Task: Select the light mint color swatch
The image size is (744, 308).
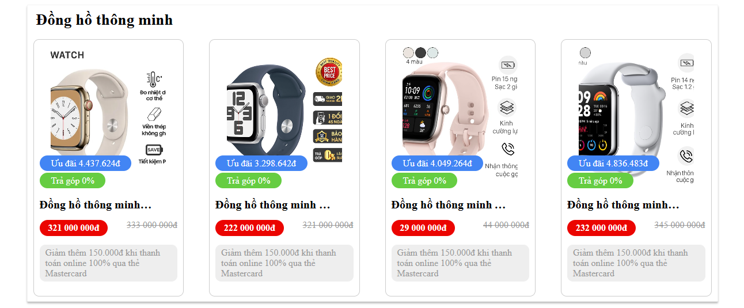Action: (x=432, y=52)
